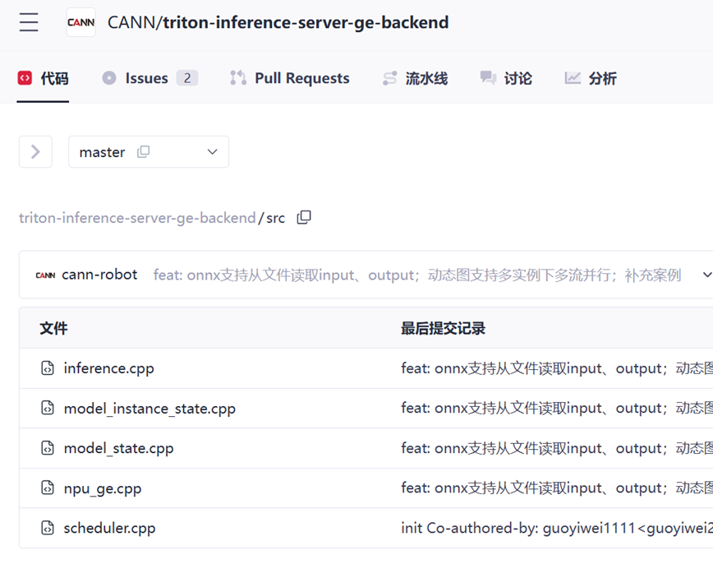Switch to the Issues tab

pos(148,78)
